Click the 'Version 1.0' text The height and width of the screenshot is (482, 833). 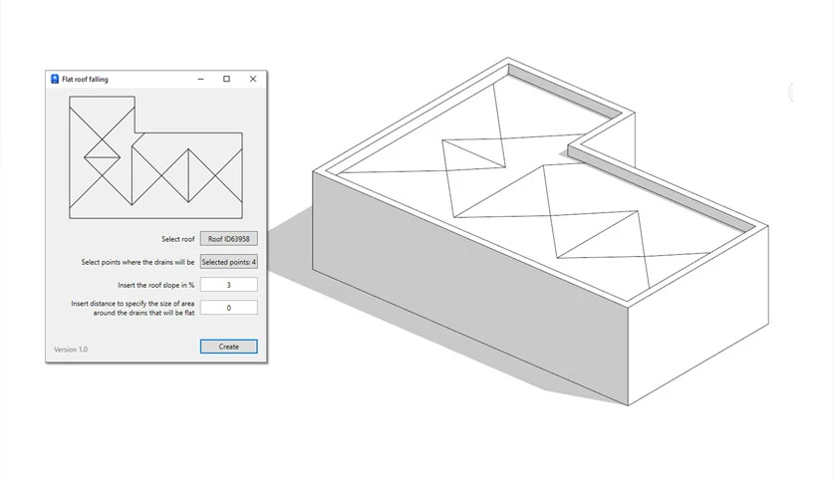pyautogui.click(x=71, y=350)
